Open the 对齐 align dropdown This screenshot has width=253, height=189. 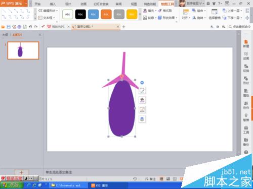[186, 14]
